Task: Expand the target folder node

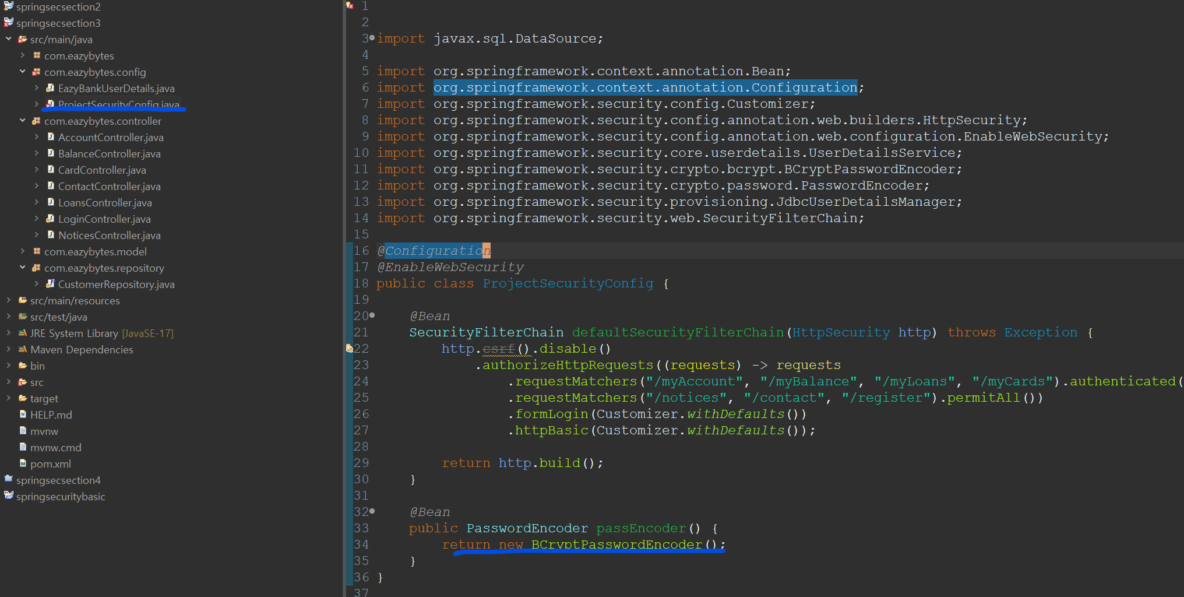Action: (x=9, y=398)
